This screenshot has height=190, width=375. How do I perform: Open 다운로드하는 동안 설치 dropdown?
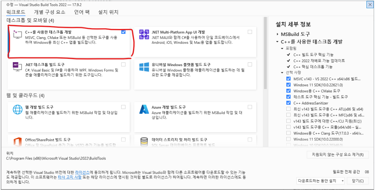pos(320,180)
